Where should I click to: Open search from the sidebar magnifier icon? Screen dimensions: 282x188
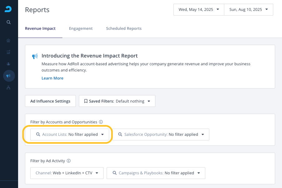point(9,22)
